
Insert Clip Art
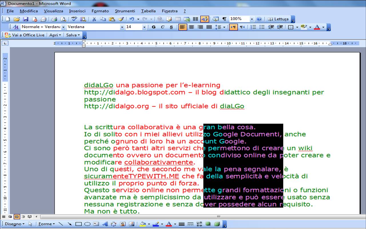point(123,224)
